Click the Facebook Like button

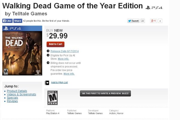click(x=7, y=21)
